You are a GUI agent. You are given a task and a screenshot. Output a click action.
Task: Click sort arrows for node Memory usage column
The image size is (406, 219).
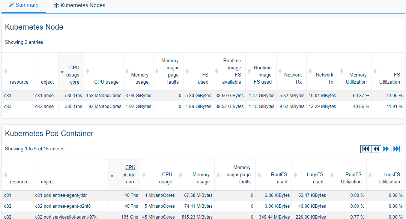127,71
